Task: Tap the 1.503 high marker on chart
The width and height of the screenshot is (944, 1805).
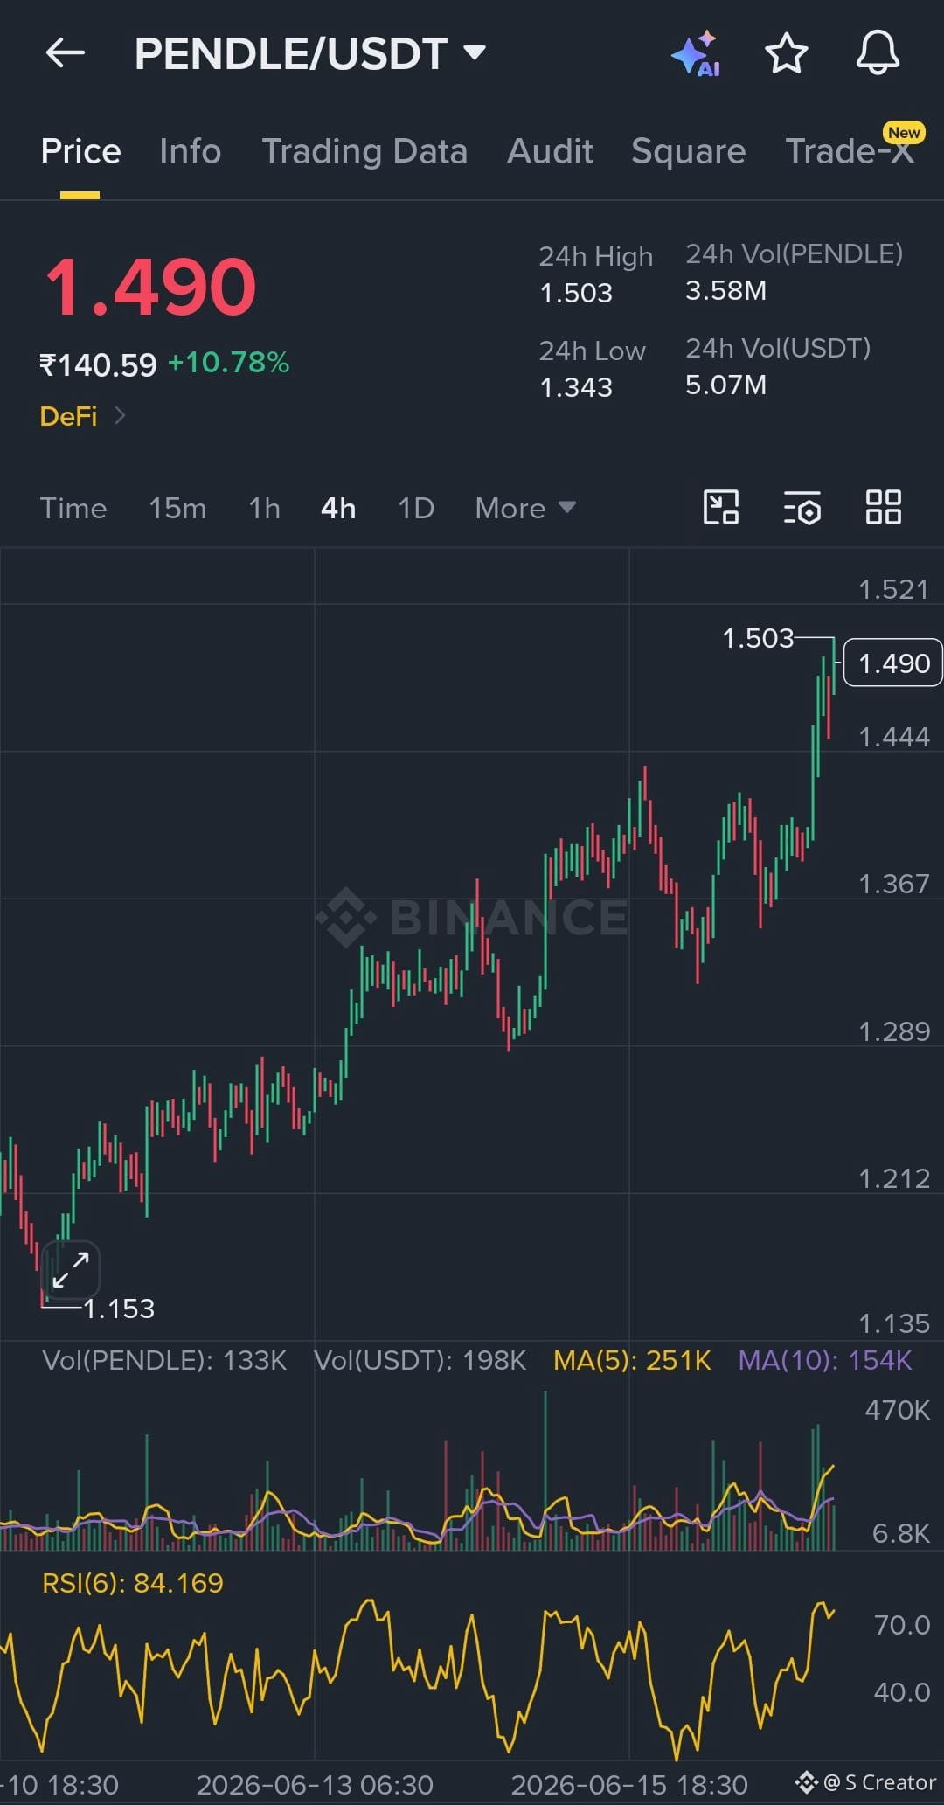Action: pos(758,638)
